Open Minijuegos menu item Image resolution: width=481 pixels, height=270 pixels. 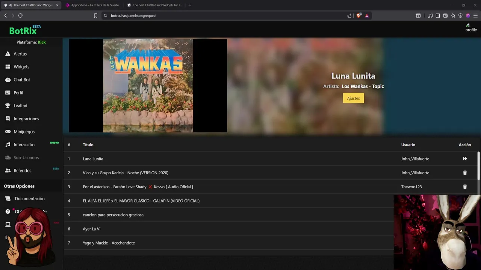tap(24, 132)
